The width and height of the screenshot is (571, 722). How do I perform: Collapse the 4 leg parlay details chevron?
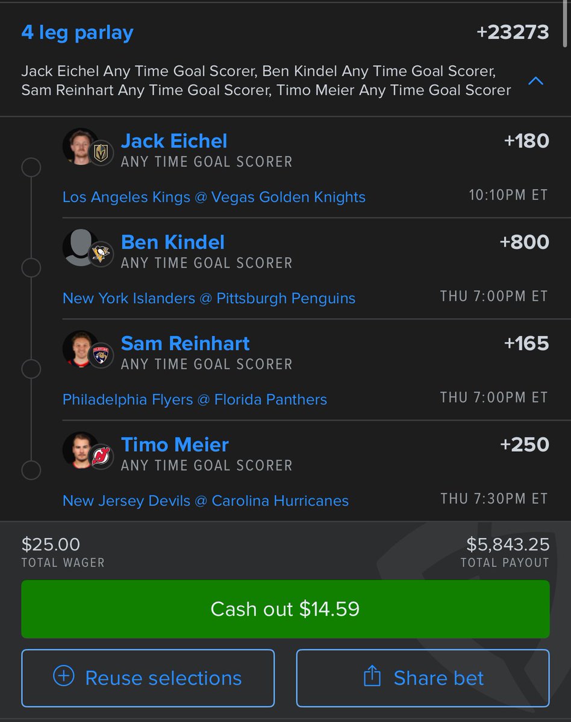pos(535,81)
